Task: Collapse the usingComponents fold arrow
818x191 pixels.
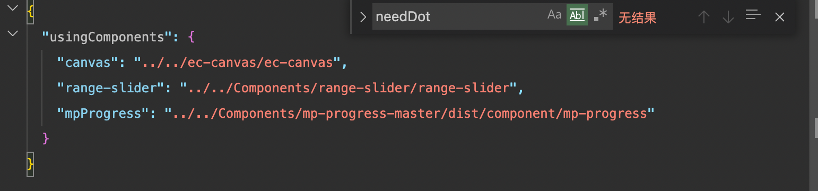Action: tap(13, 34)
